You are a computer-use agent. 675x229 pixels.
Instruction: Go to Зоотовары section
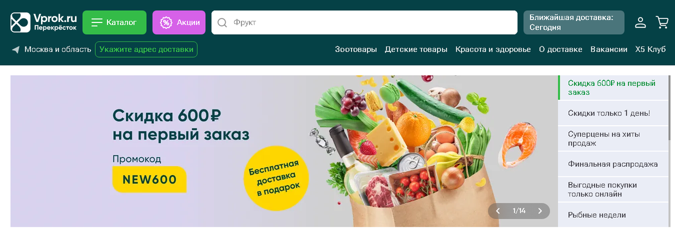coord(355,49)
